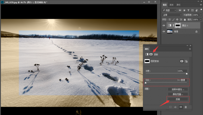Open the fill (填充) slider dropdown arrow
The height and width of the screenshot is (115, 203).
(201, 20)
